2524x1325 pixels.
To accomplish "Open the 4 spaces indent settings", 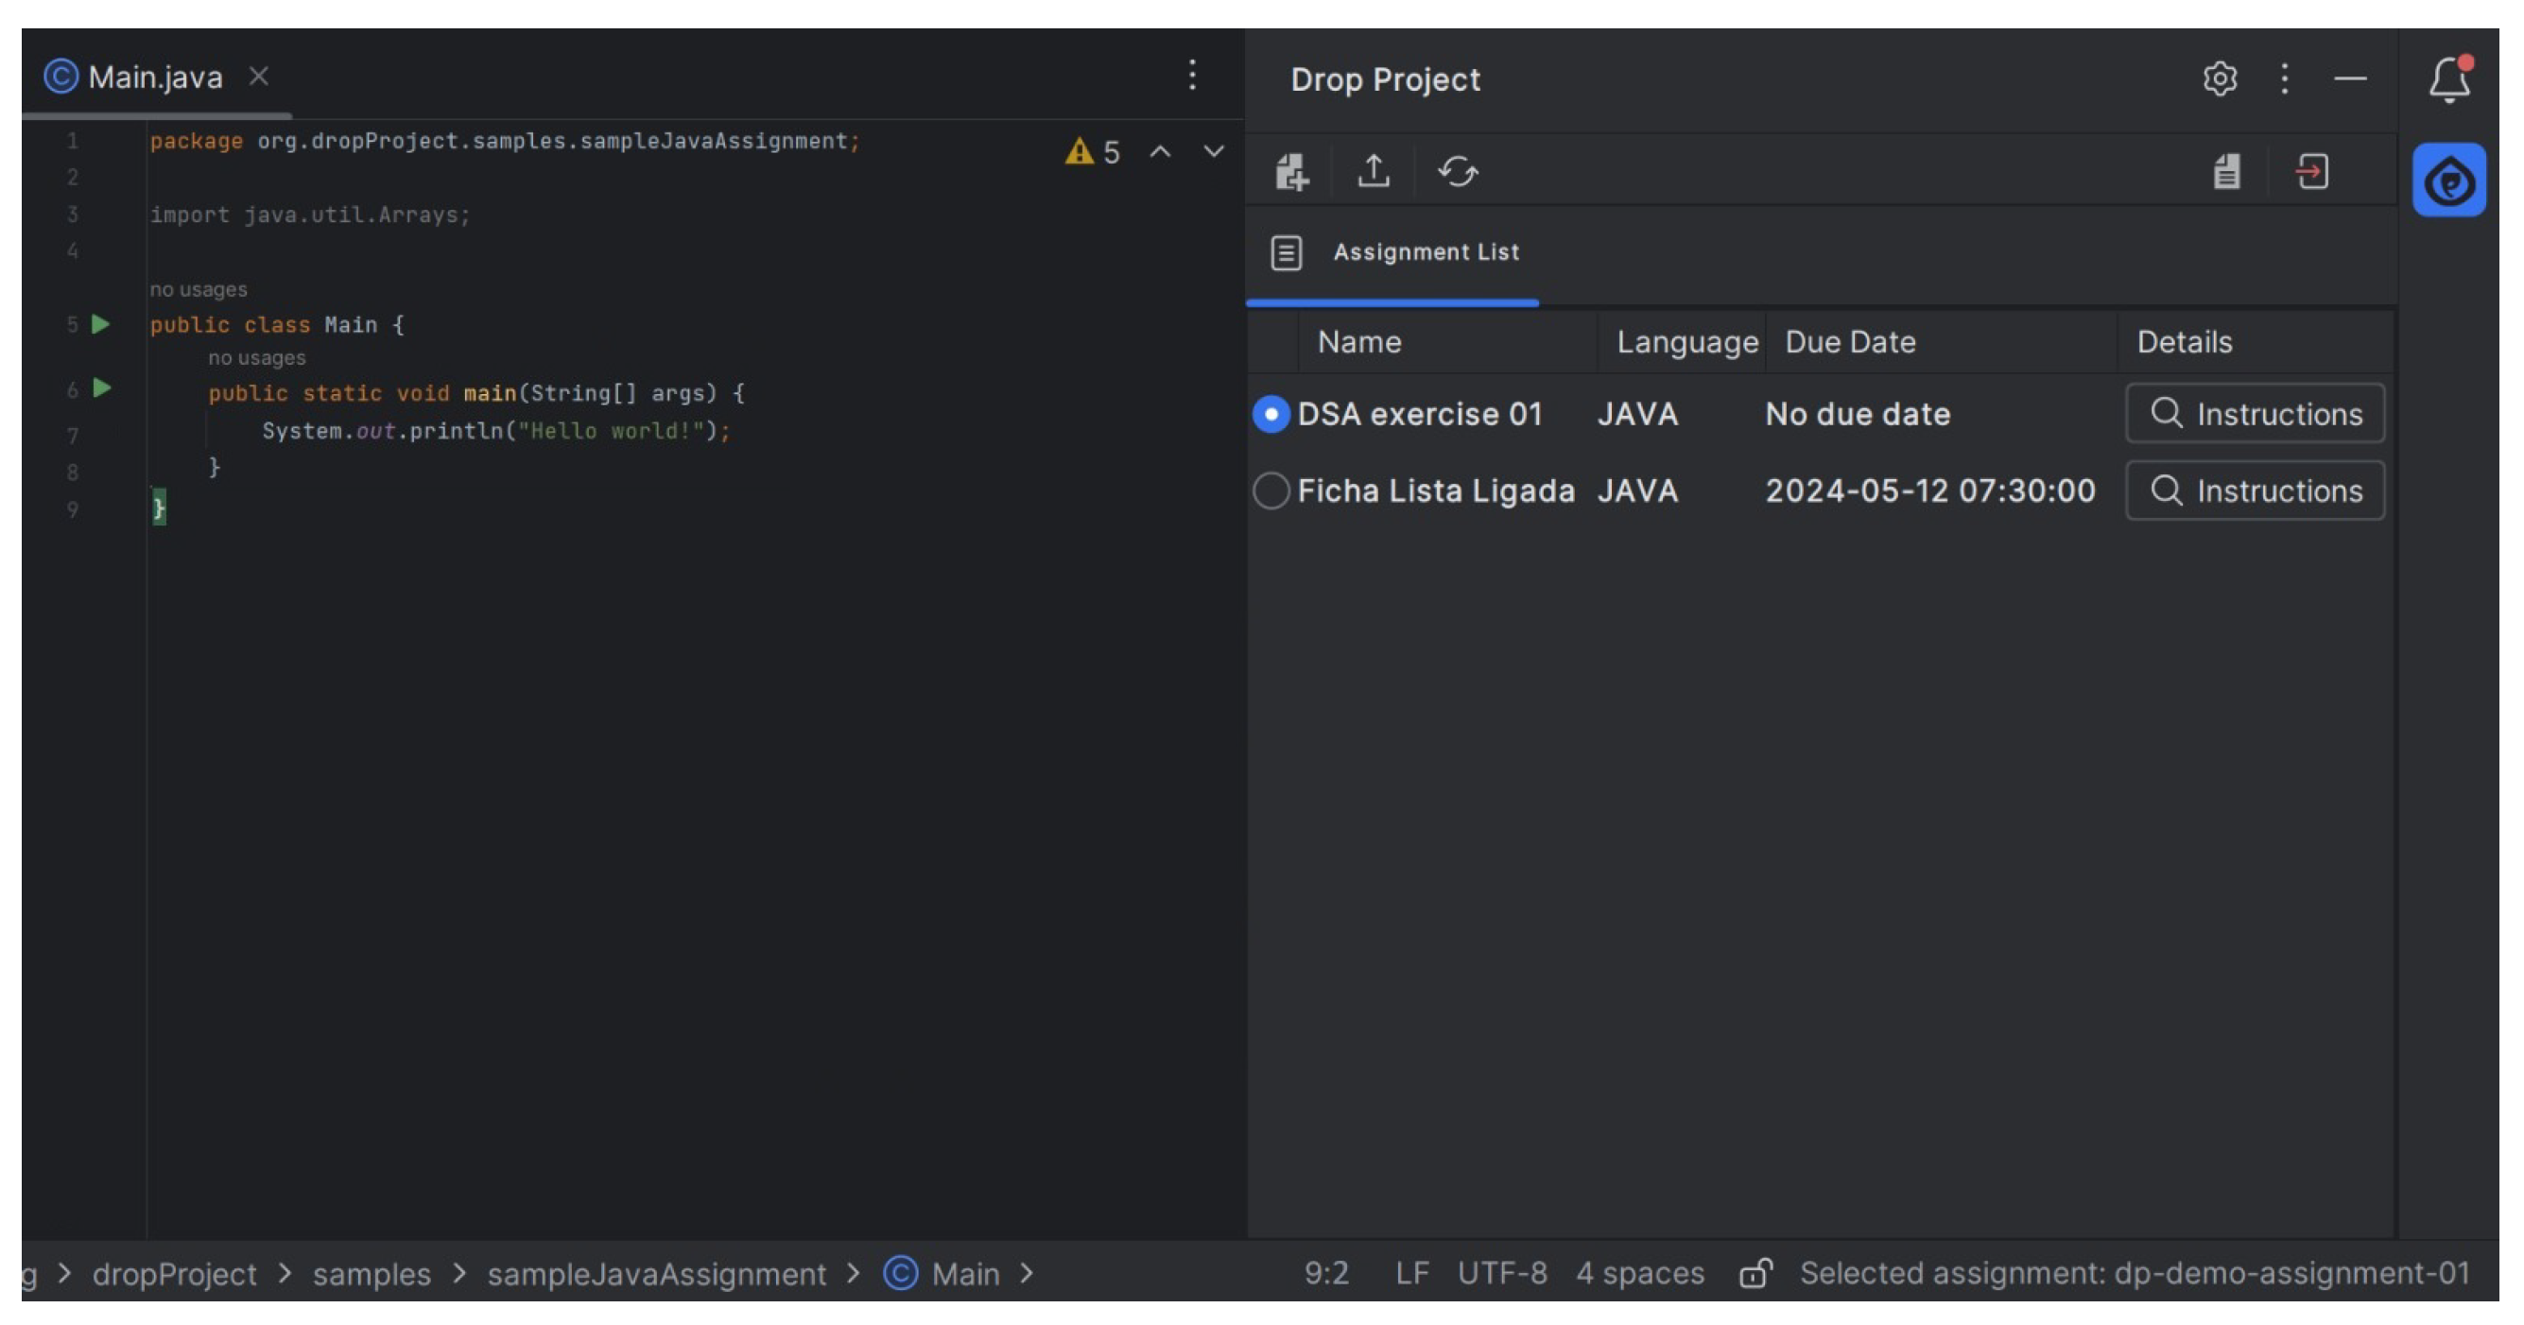I will [x=1639, y=1273].
